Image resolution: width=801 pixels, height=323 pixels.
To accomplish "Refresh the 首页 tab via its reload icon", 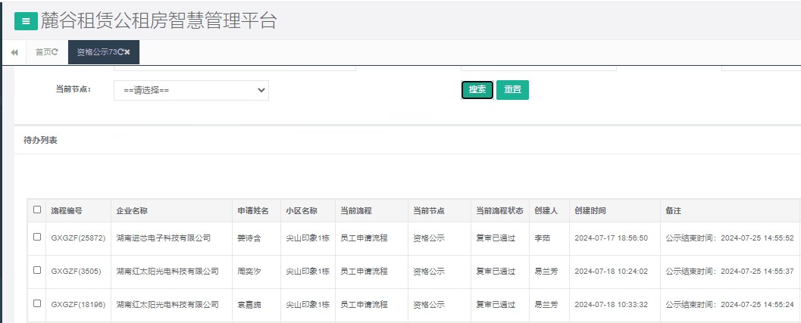I will [x=55, y=52].
